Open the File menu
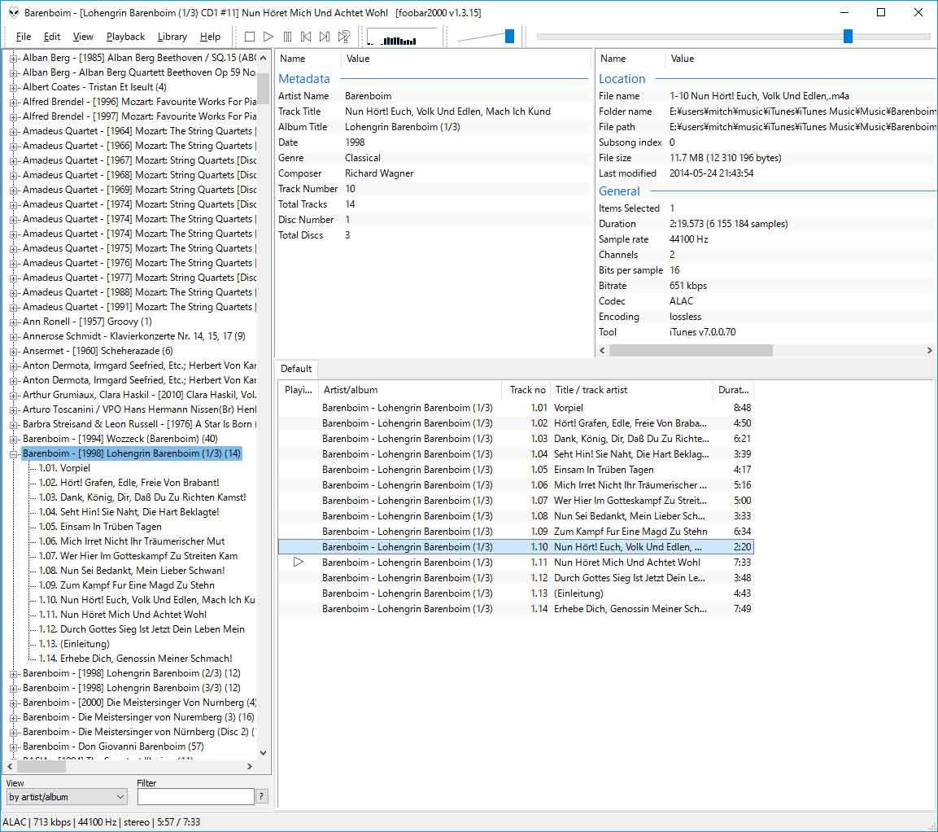The image size is (938, 832). point(24,37)
